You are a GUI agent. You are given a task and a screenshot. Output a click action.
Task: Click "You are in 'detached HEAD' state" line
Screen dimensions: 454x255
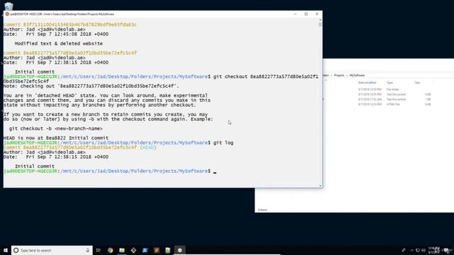click(106, 96)
